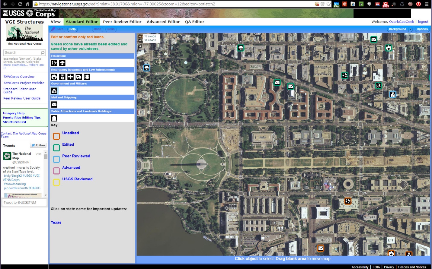Click the Help button in toolbar
The height and width of the screenshot is (269, 432).
[72, 29]
